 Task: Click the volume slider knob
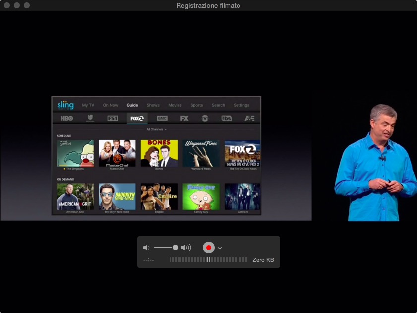click(175, 248)
